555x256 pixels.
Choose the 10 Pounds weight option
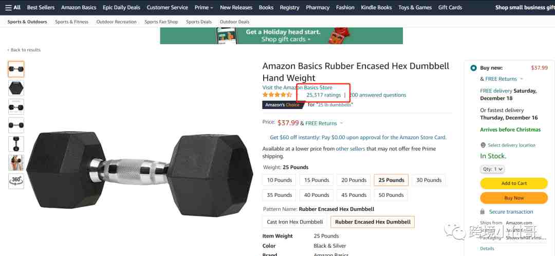[279, 180]
